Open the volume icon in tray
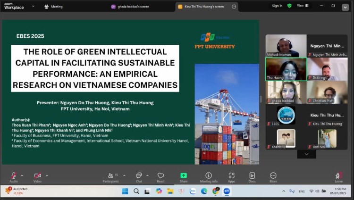The image size is (354, 200). tap(317, 191)
